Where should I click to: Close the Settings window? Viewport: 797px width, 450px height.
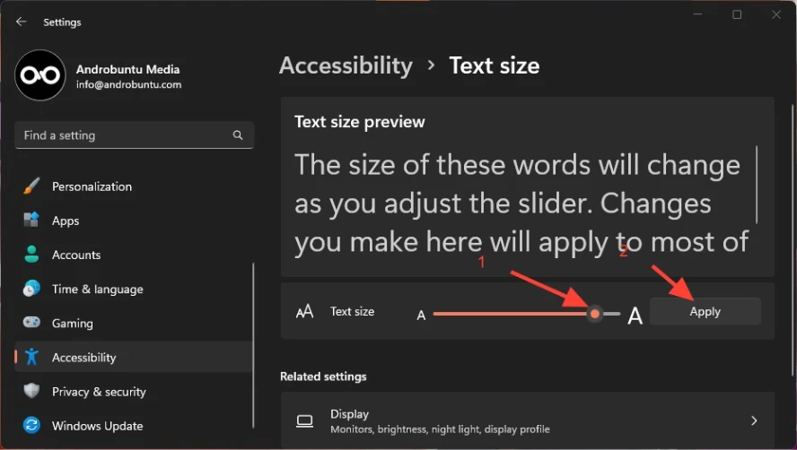coord(775,14)
